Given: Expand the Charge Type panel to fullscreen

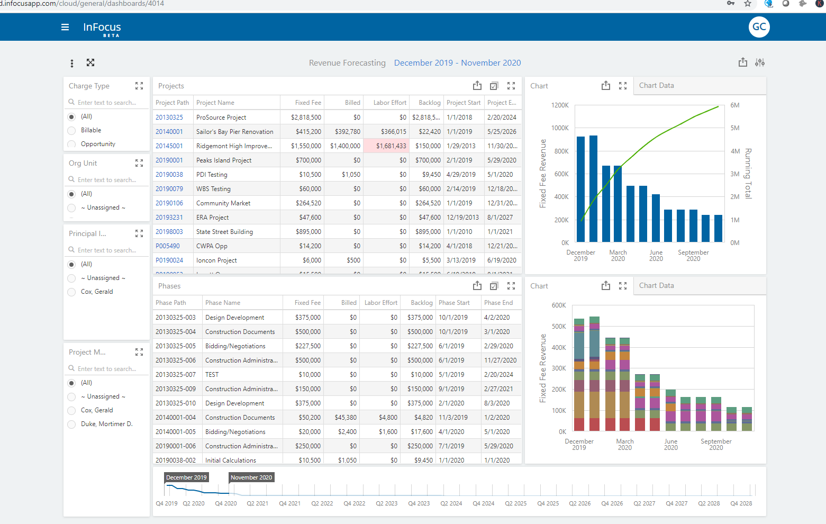Looking at the screenshot, I should tap(139, 85).
